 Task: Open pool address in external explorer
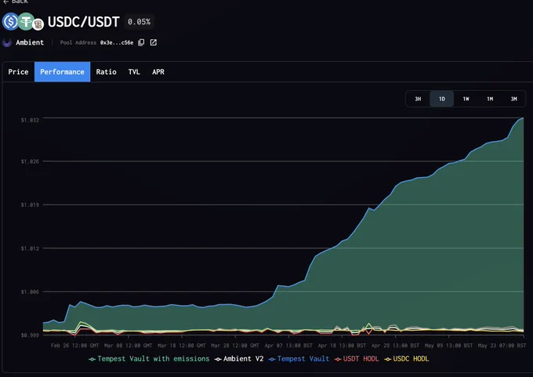click(154, 42)
